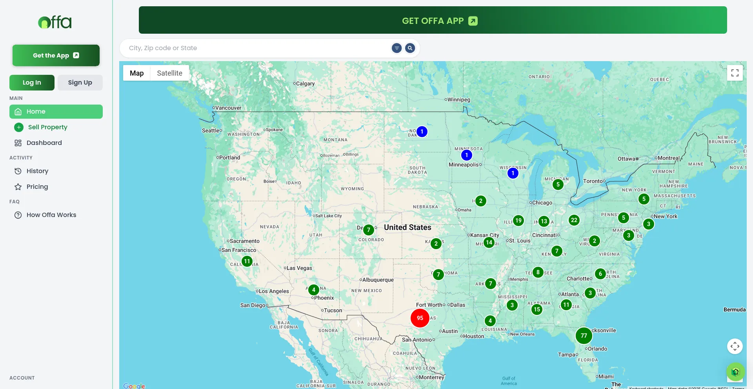Image resolution: width=753 pixels, height=389 pixels.
Task: Switch map to Satellite view
Action: pyautogui.click(x=169, y=73)
